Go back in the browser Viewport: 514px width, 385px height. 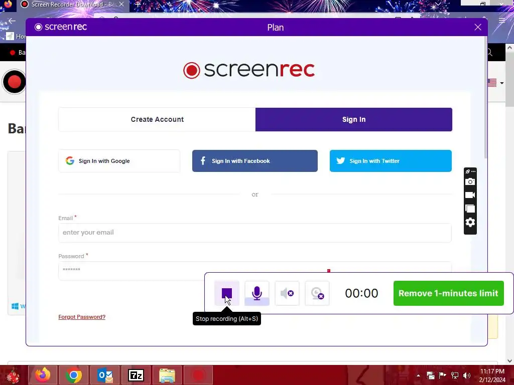point(12,21)
